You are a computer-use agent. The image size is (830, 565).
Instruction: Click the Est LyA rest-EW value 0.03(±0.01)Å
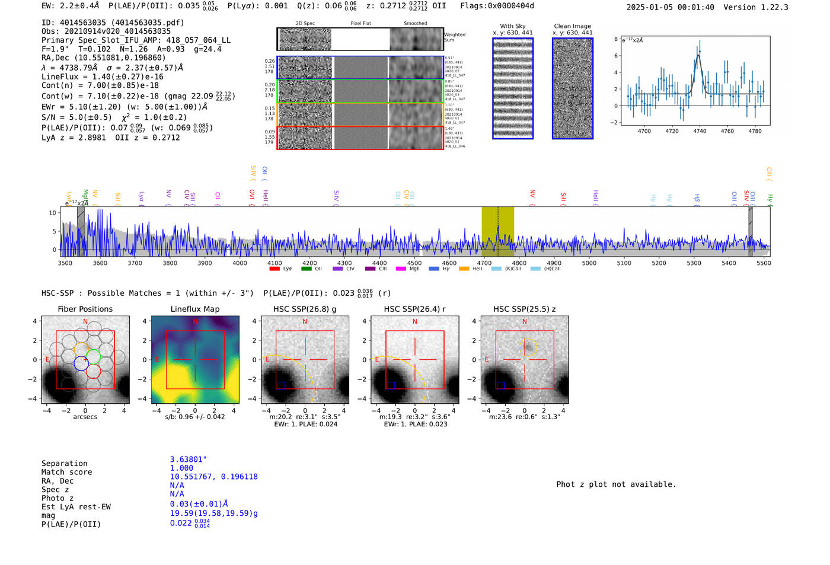click(199, 504)
